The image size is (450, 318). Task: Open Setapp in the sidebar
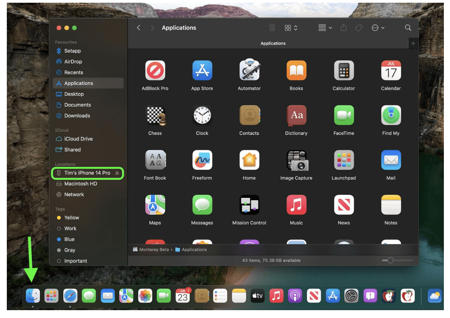(x=88, y=51)
